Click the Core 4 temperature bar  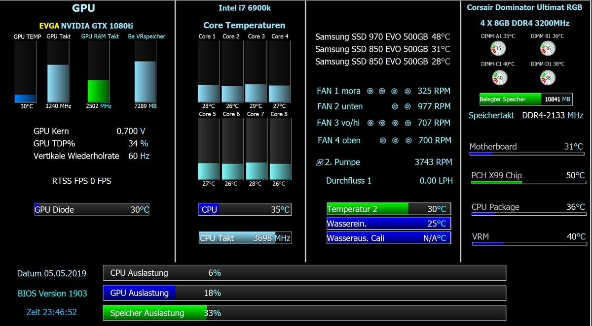point(279,71)
